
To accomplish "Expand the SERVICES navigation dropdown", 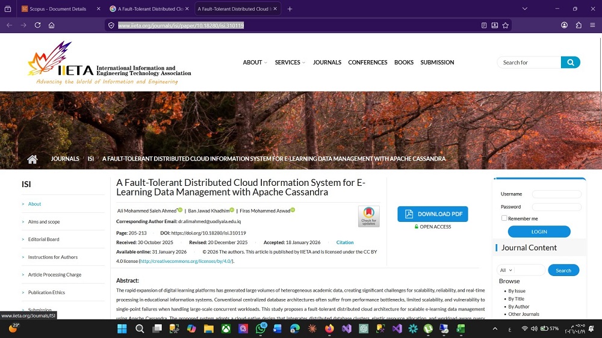I will [x=290, y=63].
